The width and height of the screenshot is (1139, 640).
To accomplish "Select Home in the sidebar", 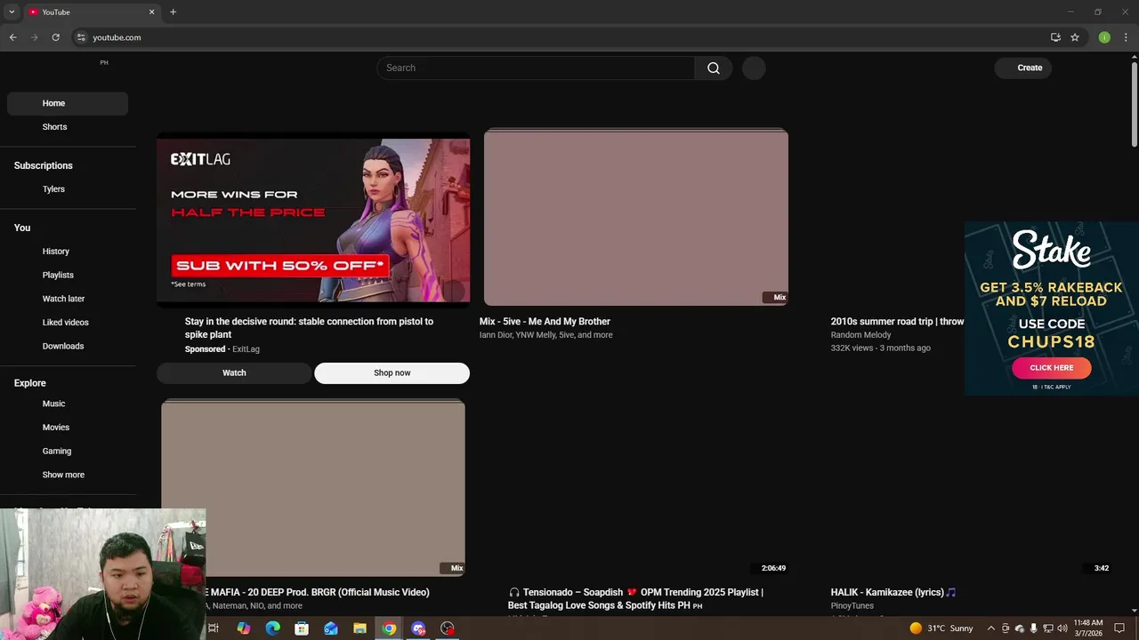I will click(x=68, y=103).
